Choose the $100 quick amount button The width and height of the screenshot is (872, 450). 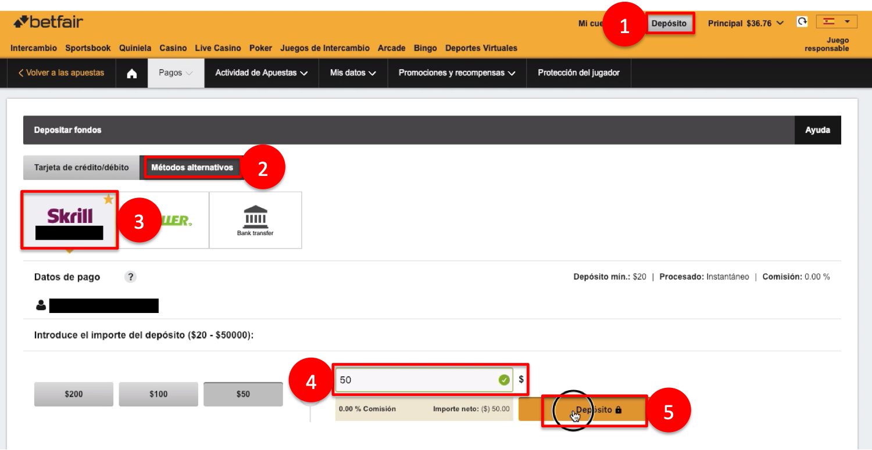[158, 394]
